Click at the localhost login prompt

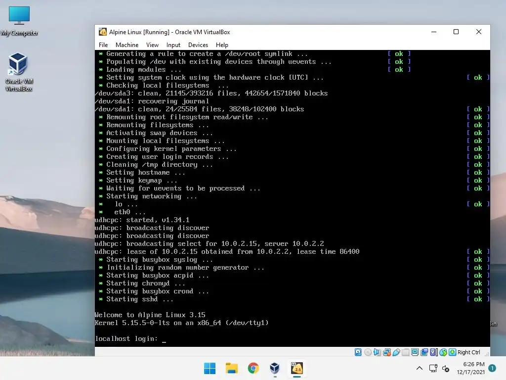[130, 338]
